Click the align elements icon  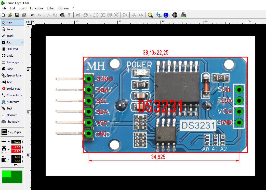tap(110, 15)
